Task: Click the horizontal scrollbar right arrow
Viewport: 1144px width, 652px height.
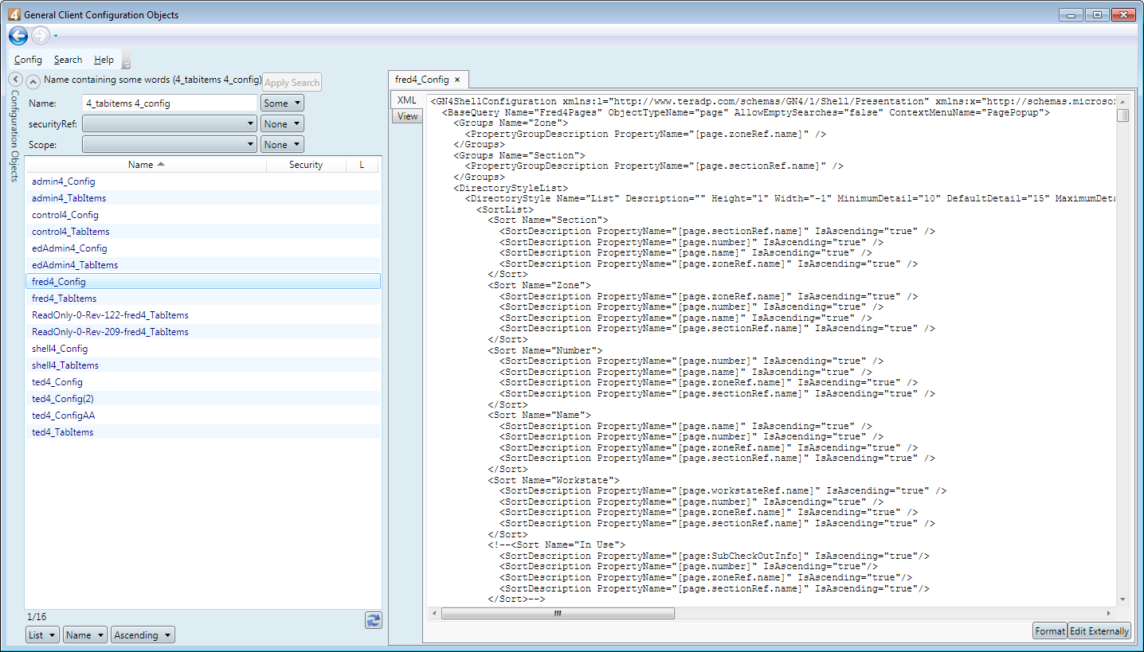Action: (x=1110, y=614)
